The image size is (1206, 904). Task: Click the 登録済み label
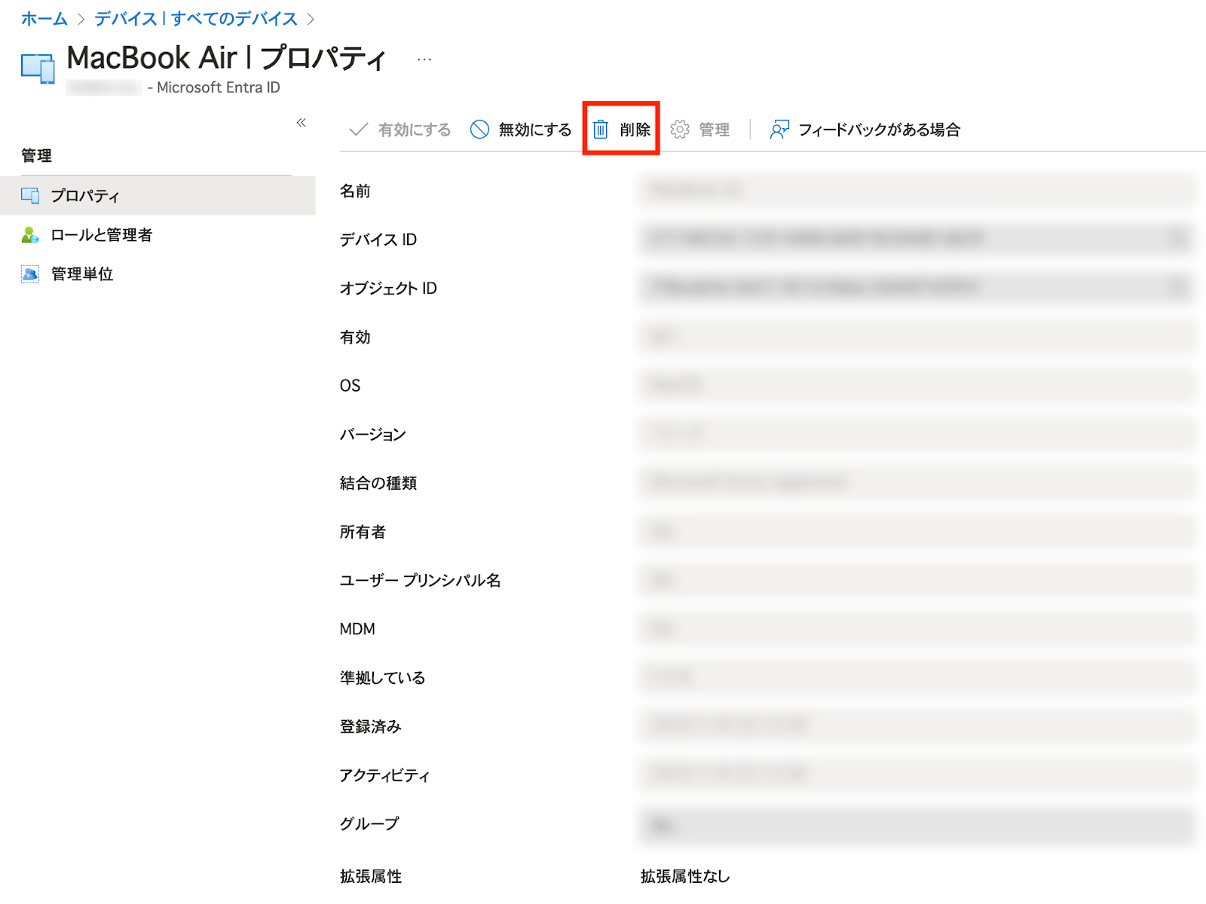point(371,727)
